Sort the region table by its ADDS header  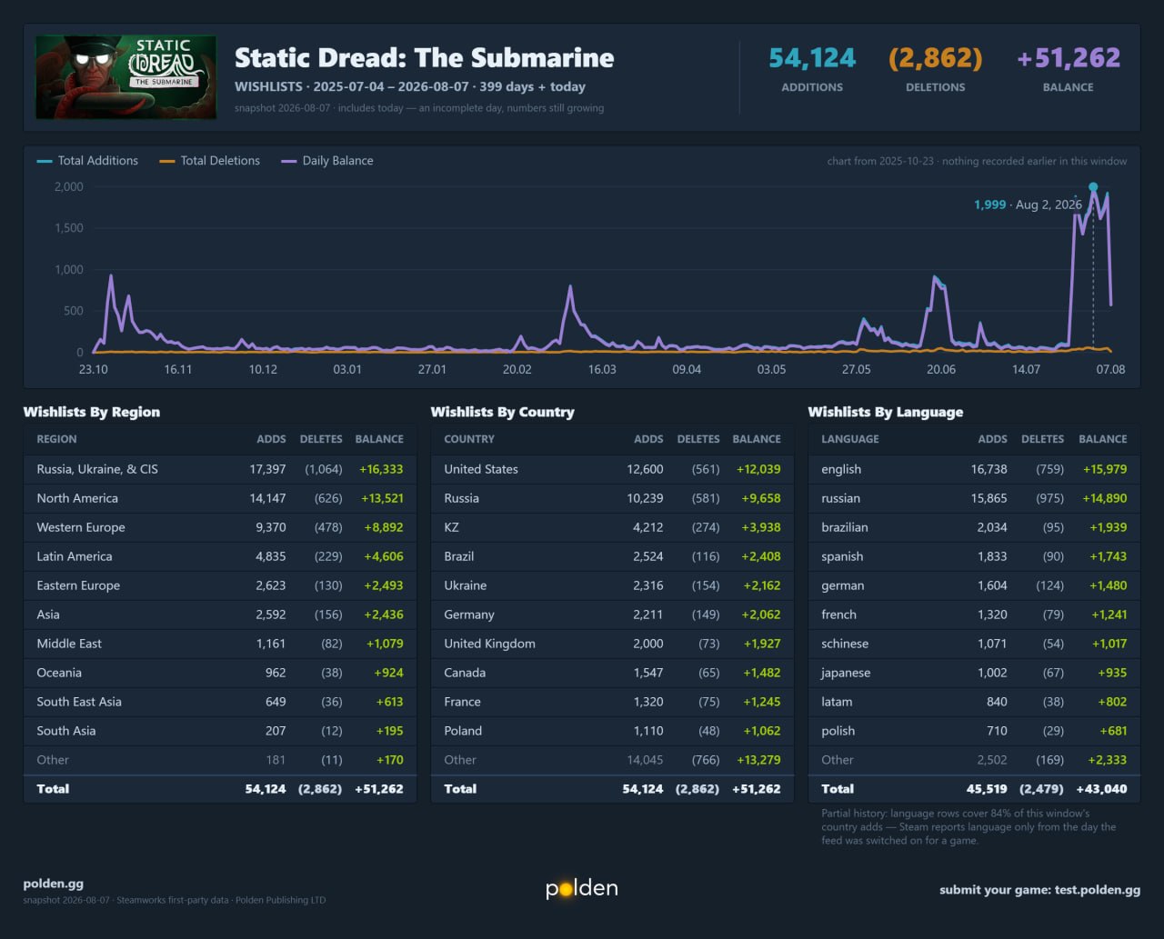pos(271,439)
